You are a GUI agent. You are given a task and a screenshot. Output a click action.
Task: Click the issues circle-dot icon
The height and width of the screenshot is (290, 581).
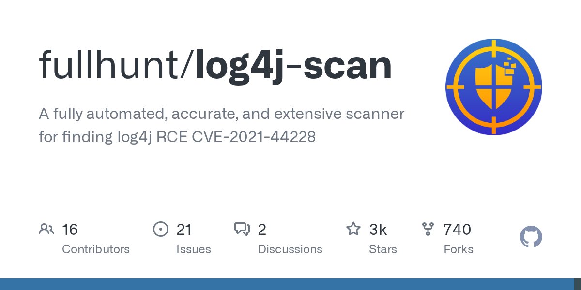click(x=160, y=229)
